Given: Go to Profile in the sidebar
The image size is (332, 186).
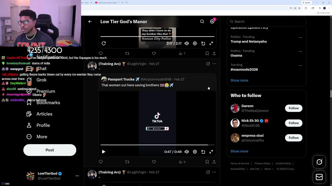Looking at the screenshot, I should coord(38,126).
